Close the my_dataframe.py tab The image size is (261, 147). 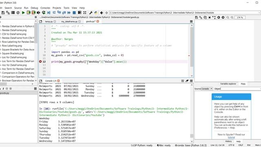click(80, 22)
